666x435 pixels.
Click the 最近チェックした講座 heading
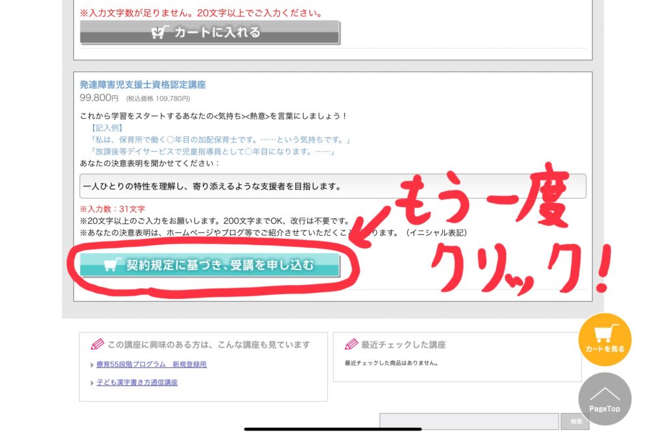[x=403, y=345]
